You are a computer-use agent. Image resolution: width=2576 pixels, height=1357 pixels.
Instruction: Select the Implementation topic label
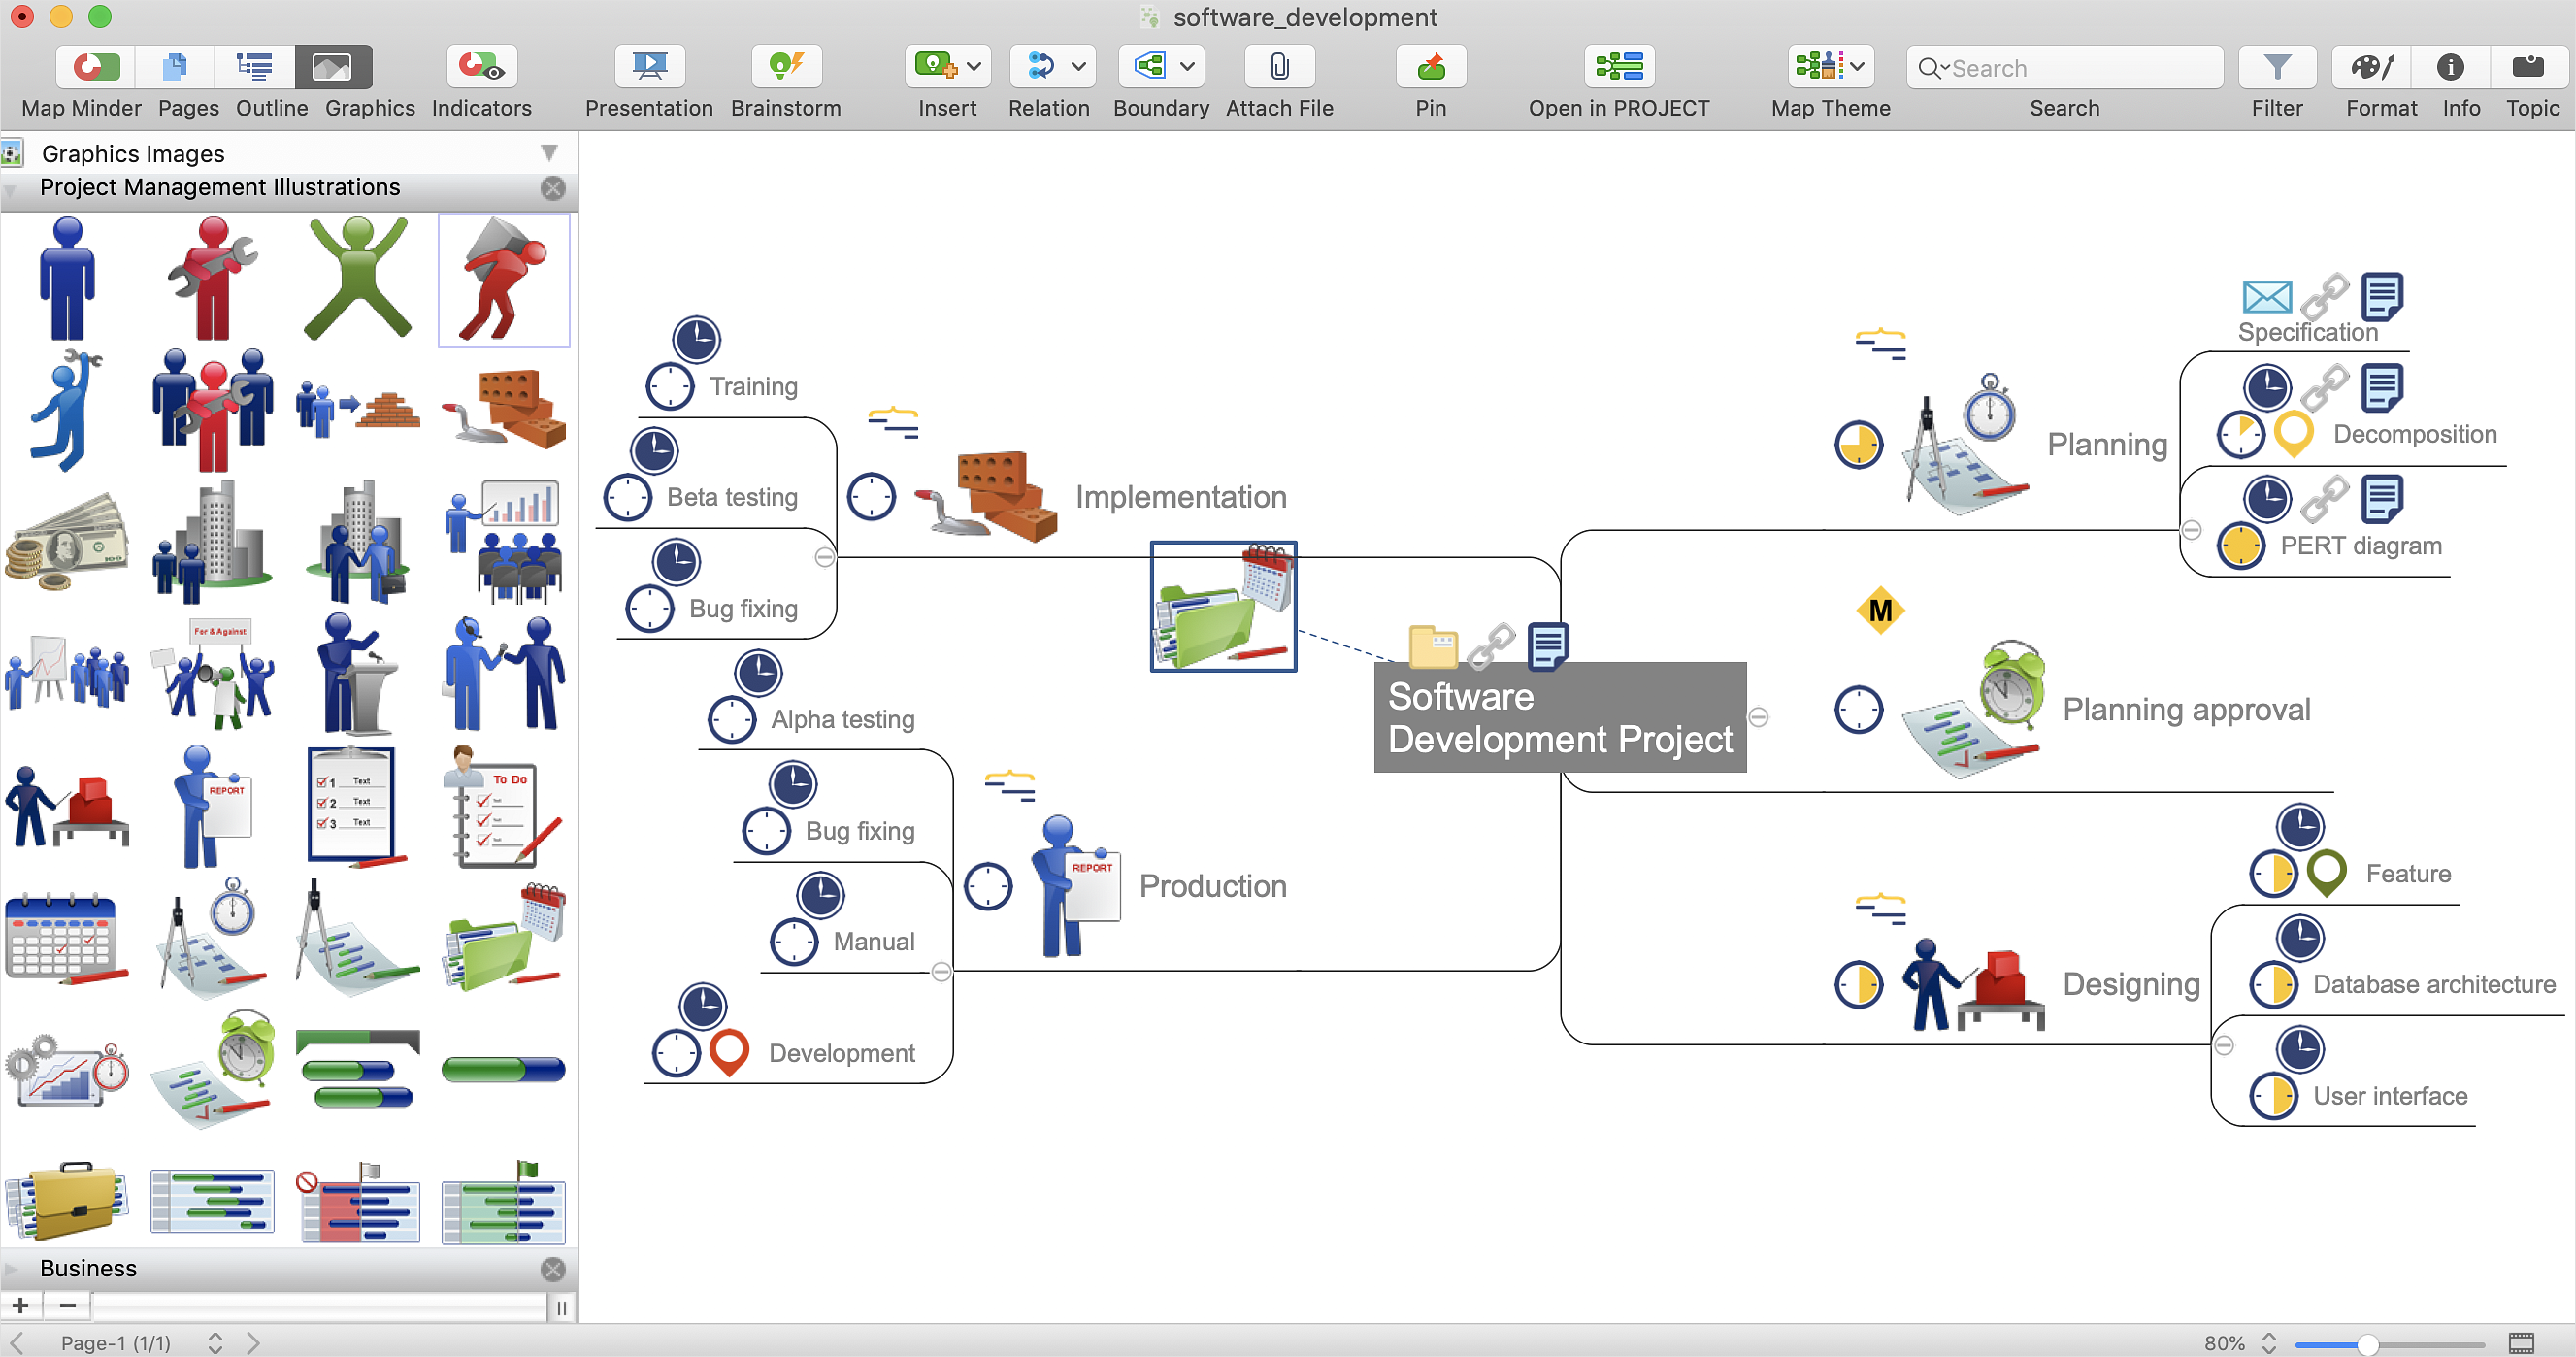(x=1180, y=497)
